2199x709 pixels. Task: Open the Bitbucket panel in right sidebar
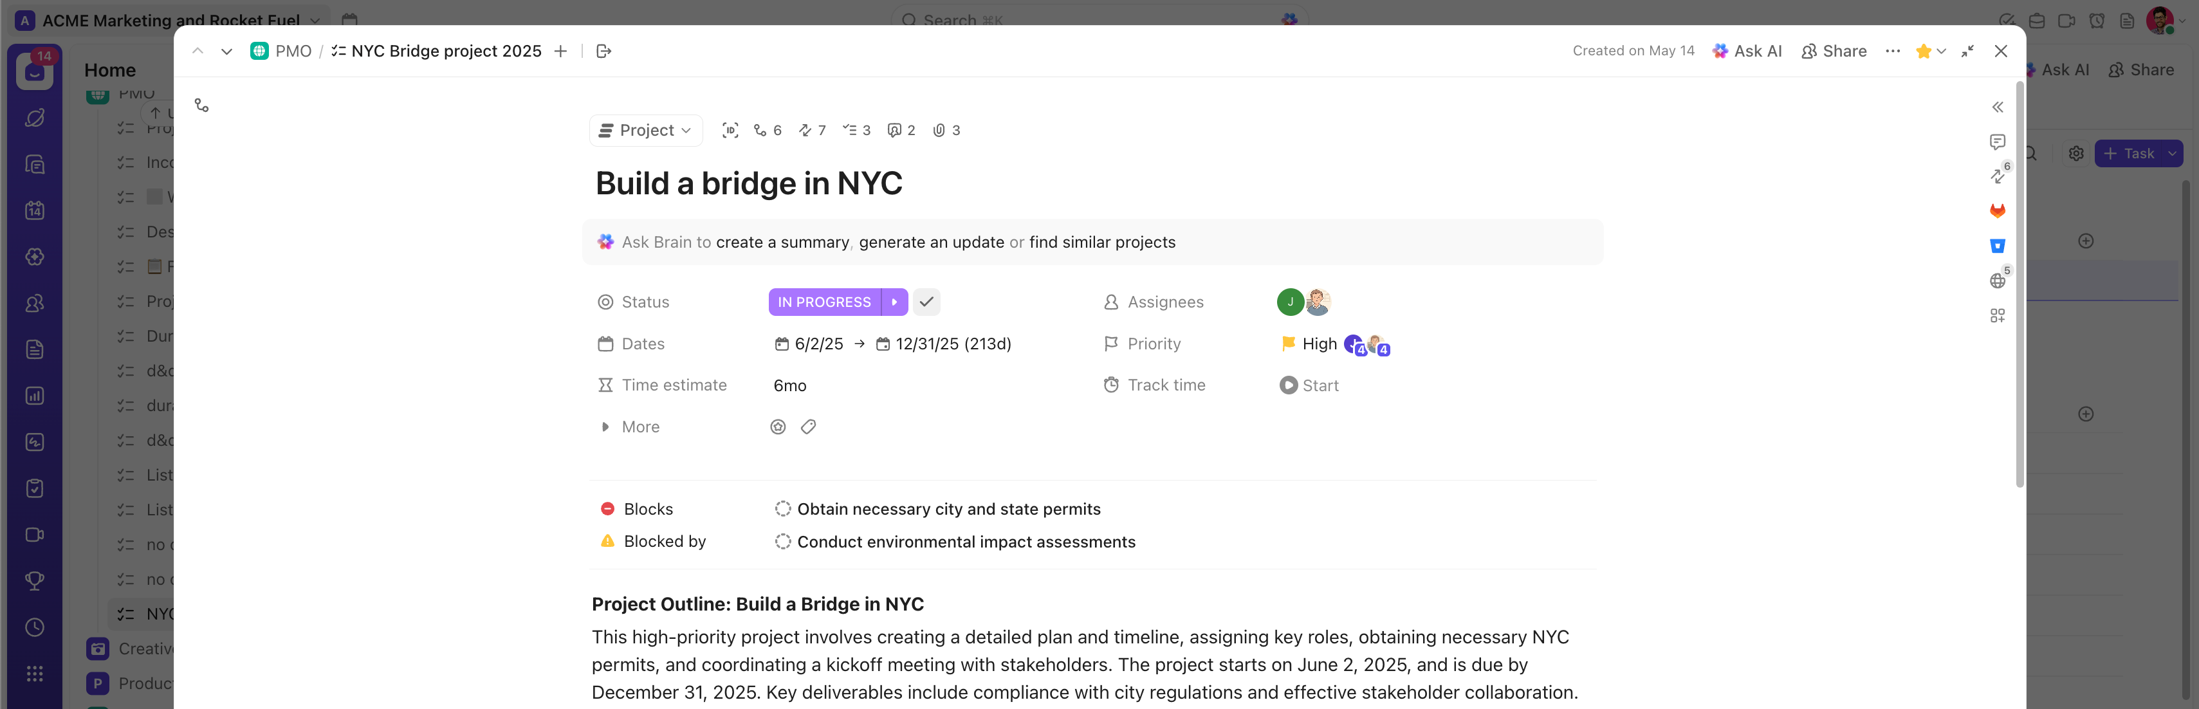1998,246
